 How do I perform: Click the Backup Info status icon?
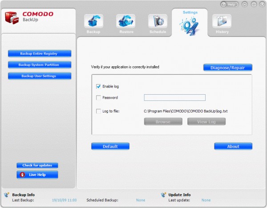[7, 195]
